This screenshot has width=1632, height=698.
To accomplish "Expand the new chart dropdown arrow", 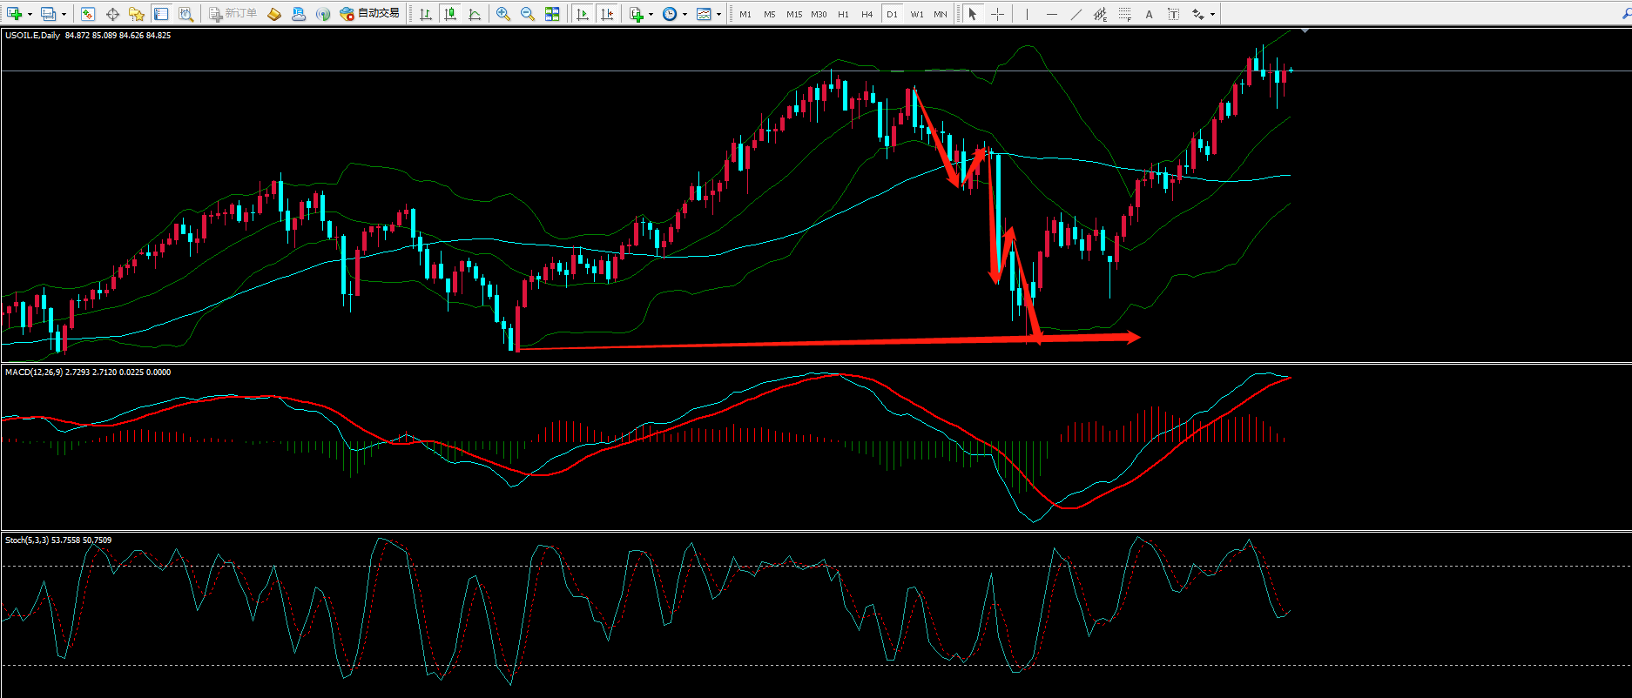I will coord(30,14).
